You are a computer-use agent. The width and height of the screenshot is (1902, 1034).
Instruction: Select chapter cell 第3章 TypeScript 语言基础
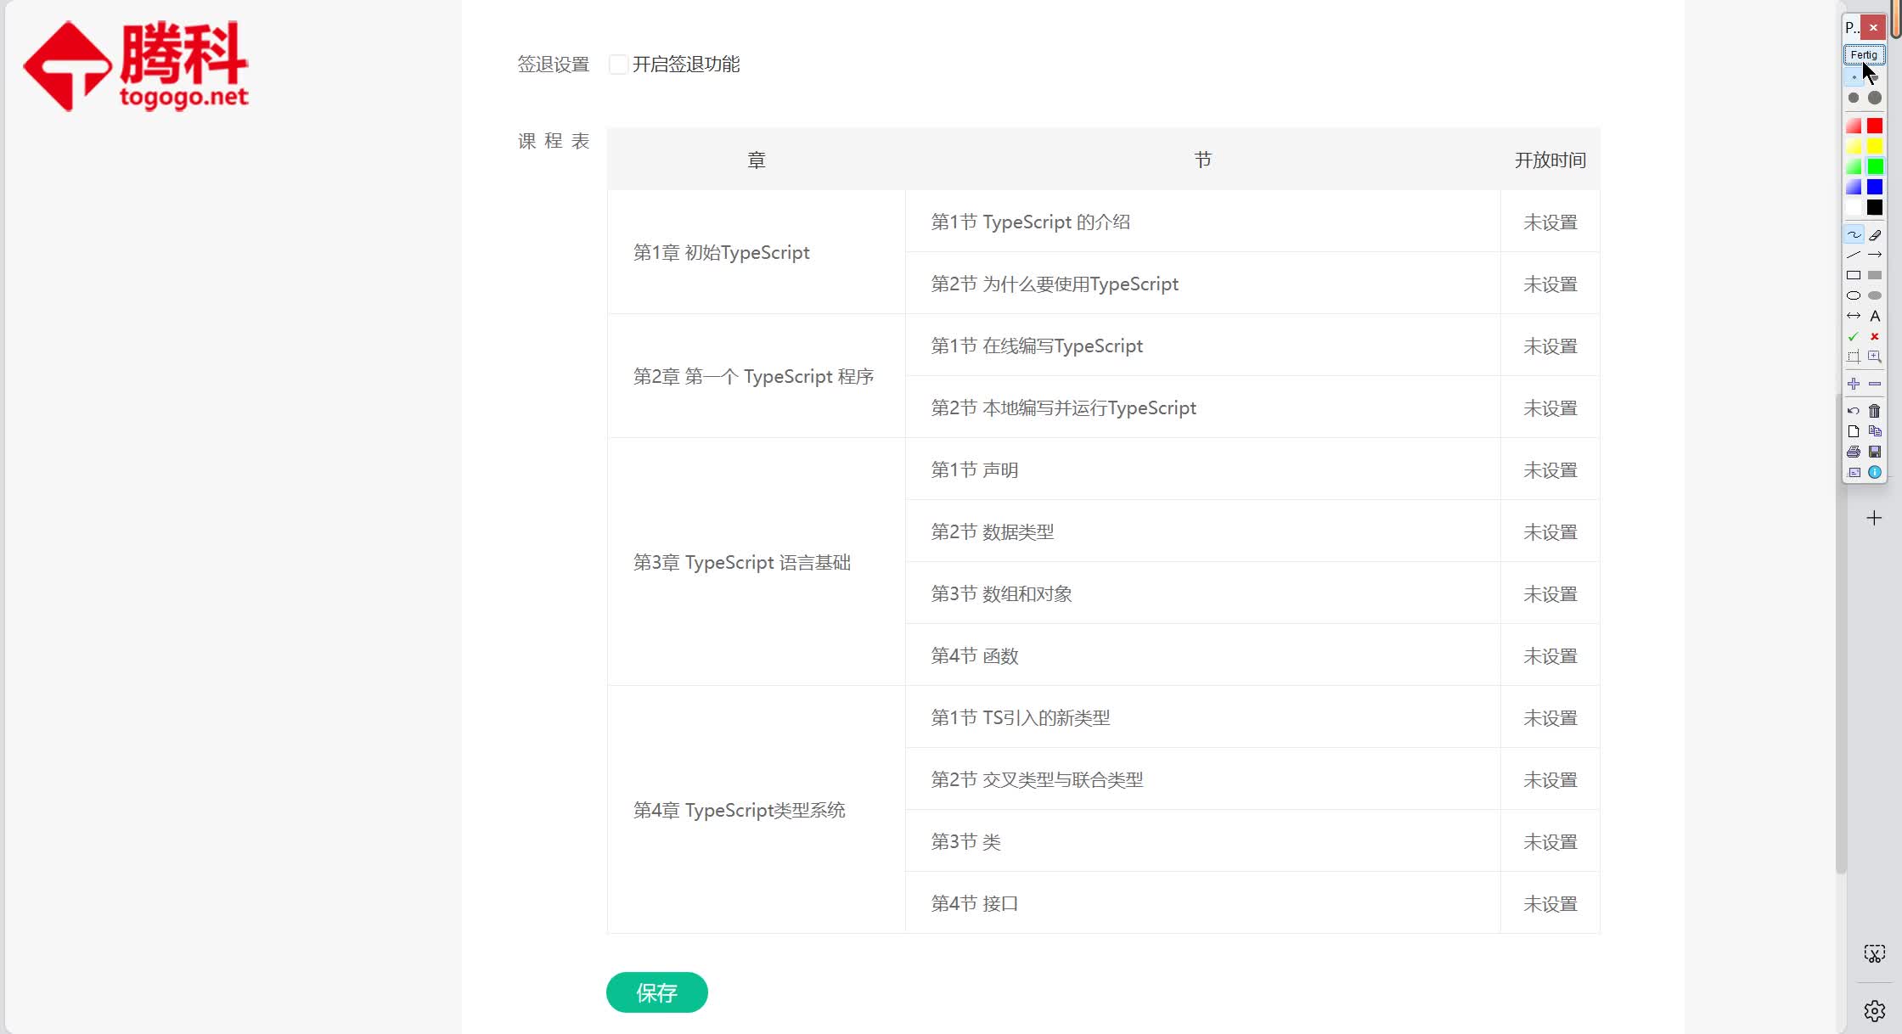coord(757,562)
